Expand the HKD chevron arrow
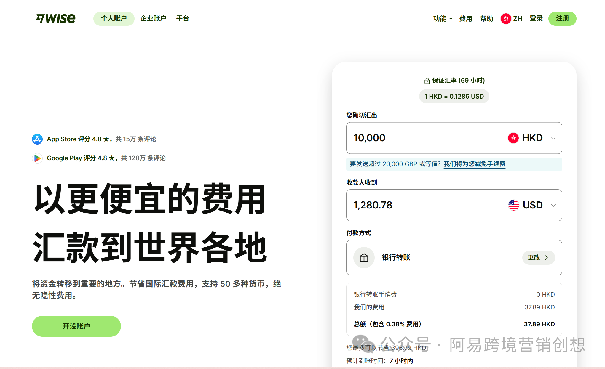The height and width of the screenshot is (369, 605). point(553,138)
